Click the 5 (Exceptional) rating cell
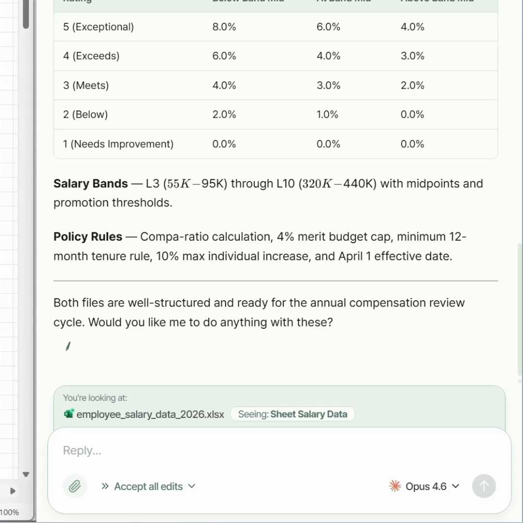This screenshot has height=523, width=523. 98,27
